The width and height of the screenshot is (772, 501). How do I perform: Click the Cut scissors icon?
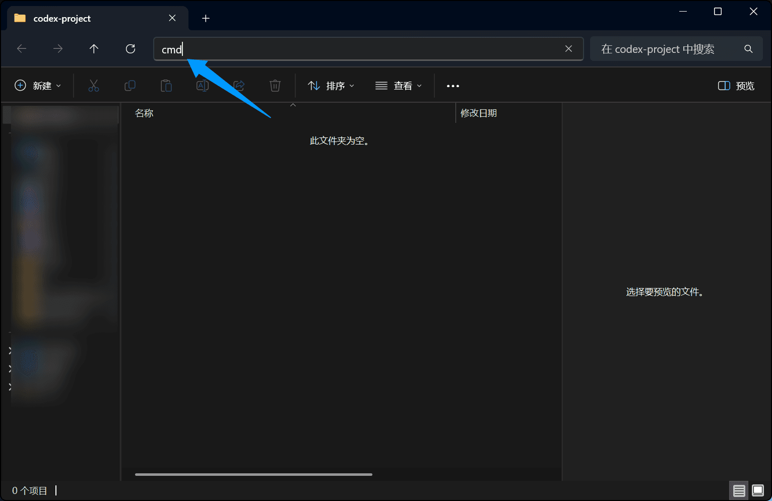94,86
